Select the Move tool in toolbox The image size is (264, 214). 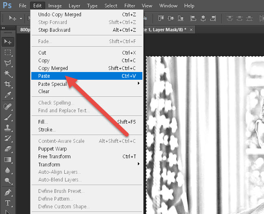tap(8, 42)
